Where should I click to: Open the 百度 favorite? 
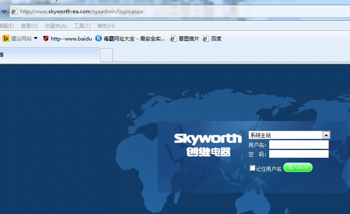point(216,38)
